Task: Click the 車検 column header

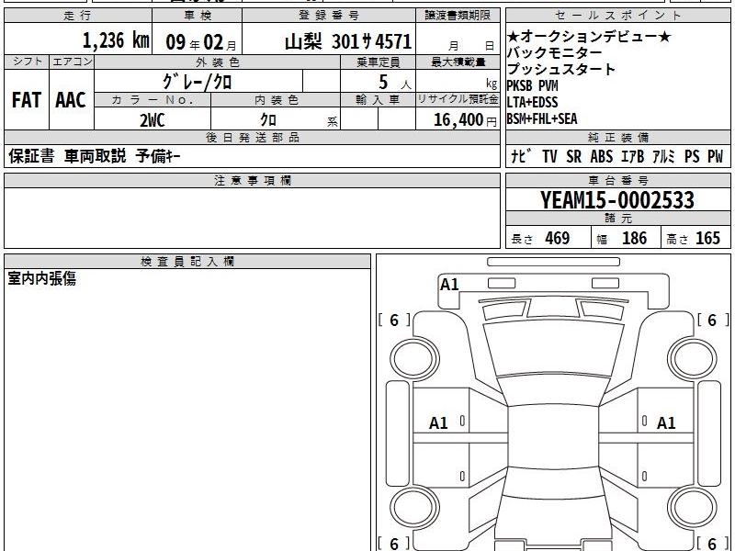Action: pyautogui.click(x=198, y=16)
